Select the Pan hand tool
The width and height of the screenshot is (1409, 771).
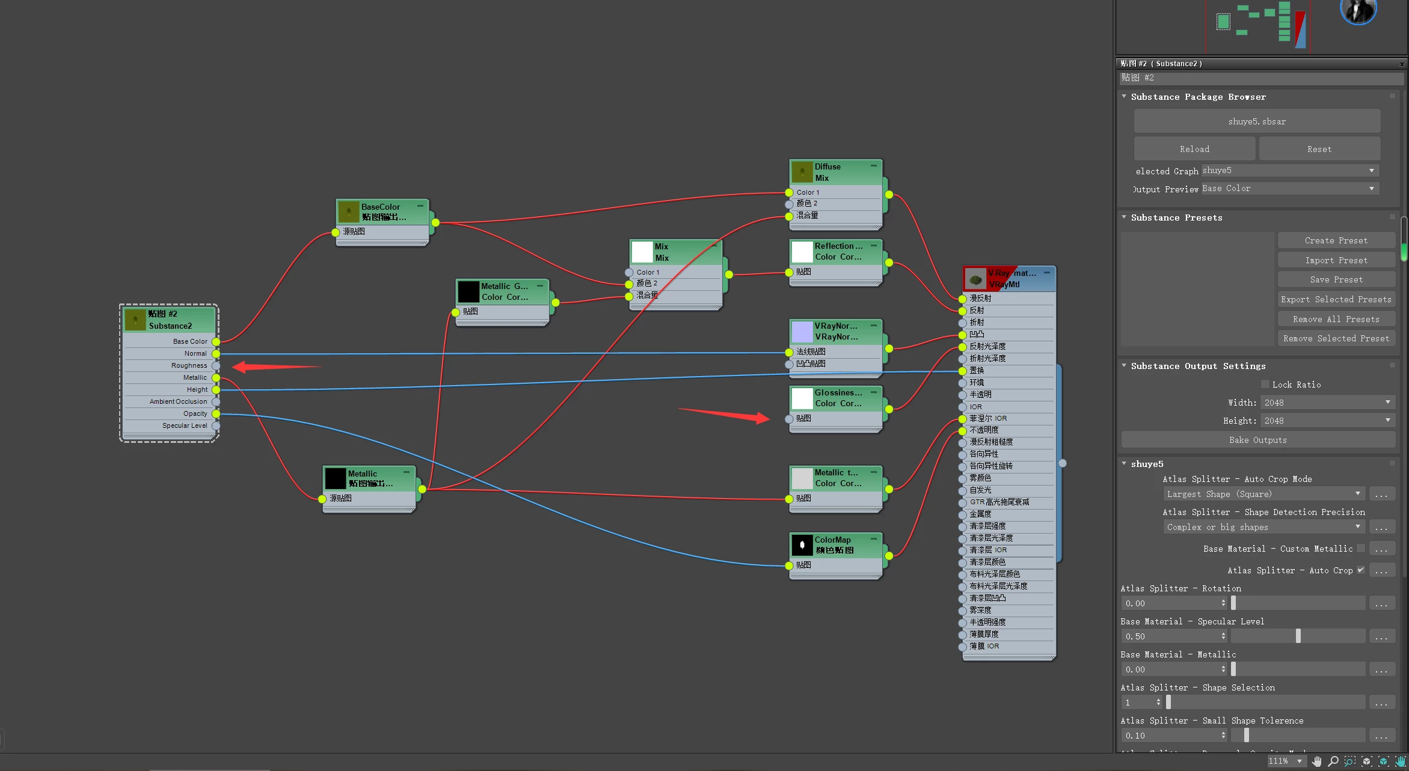click(1317, 761)
